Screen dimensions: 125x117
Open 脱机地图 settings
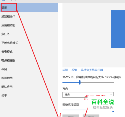click(29, 78)
